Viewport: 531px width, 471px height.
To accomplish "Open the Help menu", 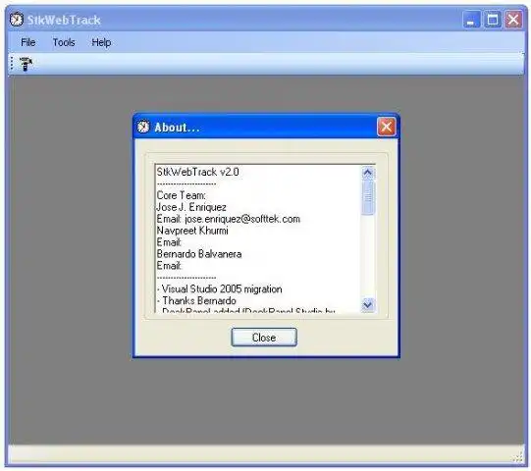I will (x=101, y=42).
